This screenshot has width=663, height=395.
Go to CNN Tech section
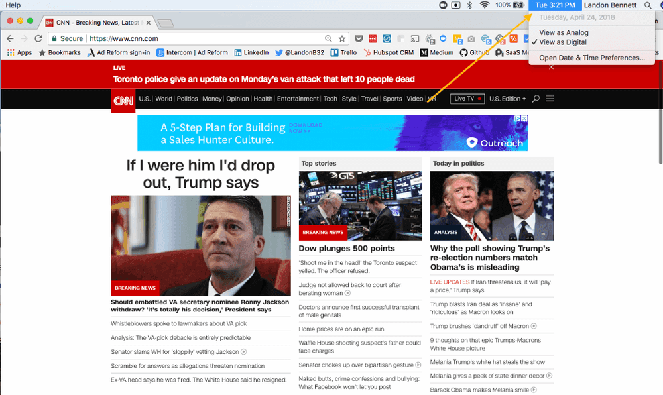(330, 99)
